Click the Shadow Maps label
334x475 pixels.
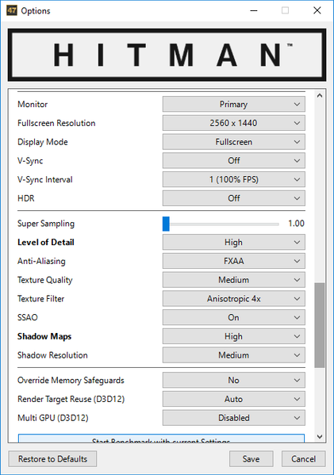(44, 336)
